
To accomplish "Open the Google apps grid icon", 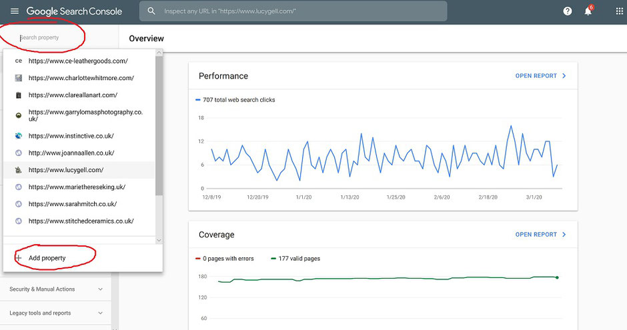I will (x=620, y=11).
